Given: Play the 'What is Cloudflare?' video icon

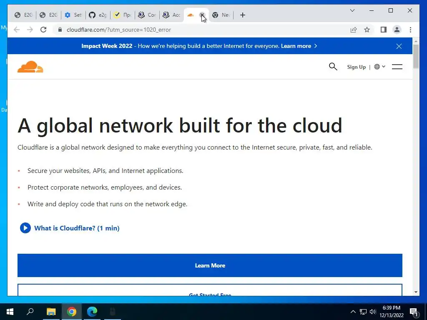Looking at the screenshot, I should [x=25, y=228].
